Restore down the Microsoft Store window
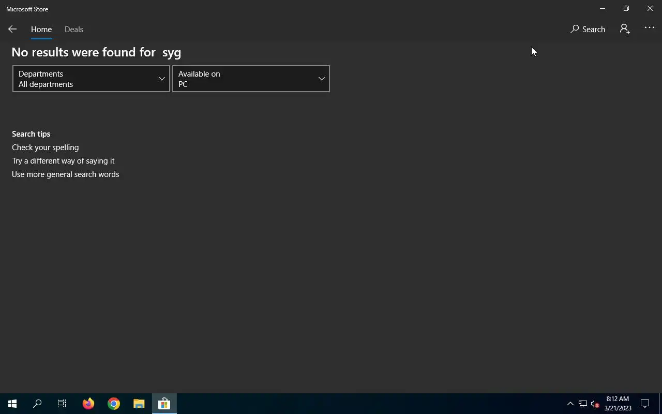 tap(626, 9)
